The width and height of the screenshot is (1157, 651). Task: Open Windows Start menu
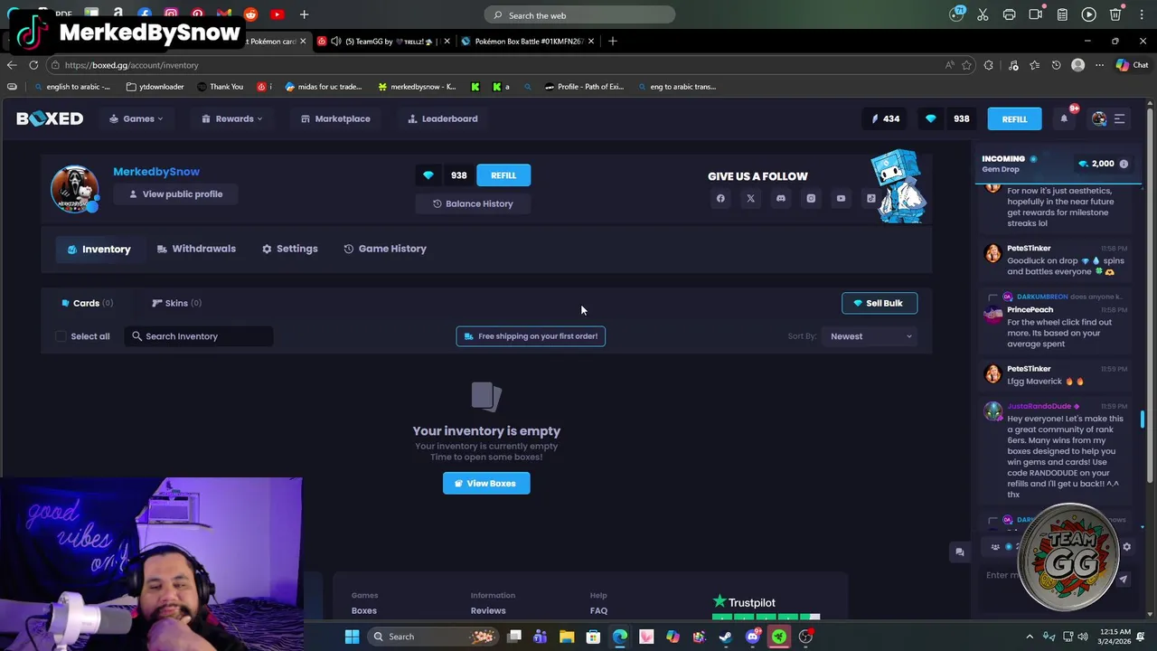coord(352,637)
